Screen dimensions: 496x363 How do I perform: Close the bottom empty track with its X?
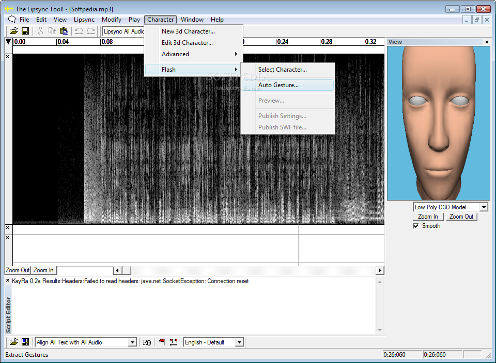point(8,238)
